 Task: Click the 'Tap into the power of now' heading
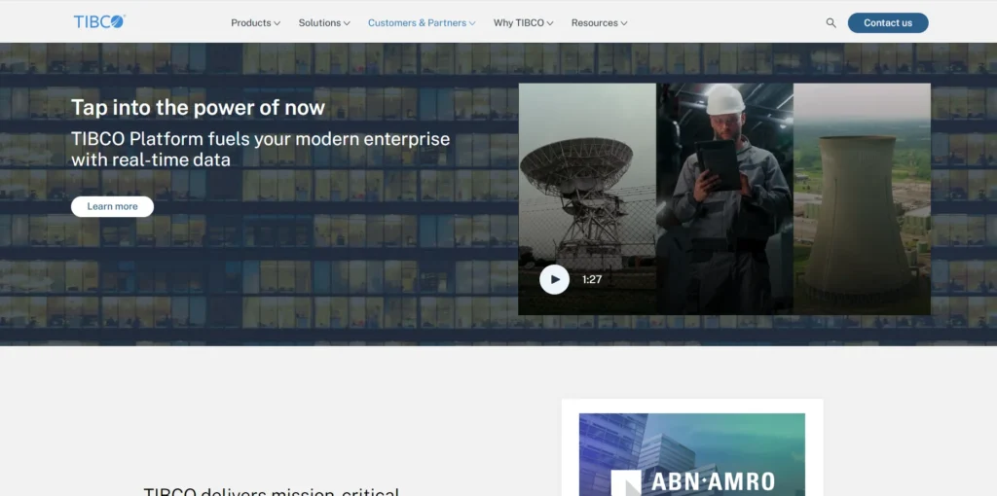tap(198, 107)
